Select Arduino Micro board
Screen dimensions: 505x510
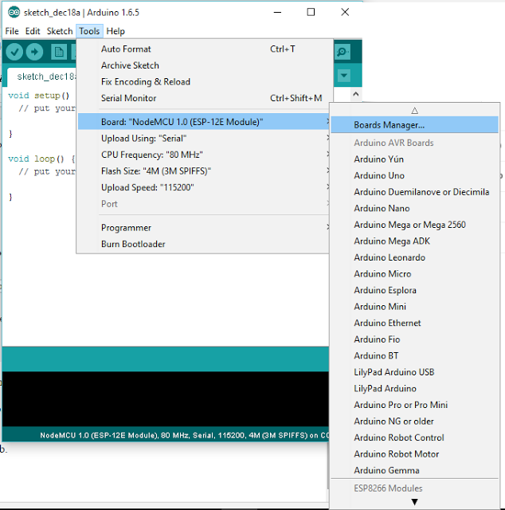415,274
